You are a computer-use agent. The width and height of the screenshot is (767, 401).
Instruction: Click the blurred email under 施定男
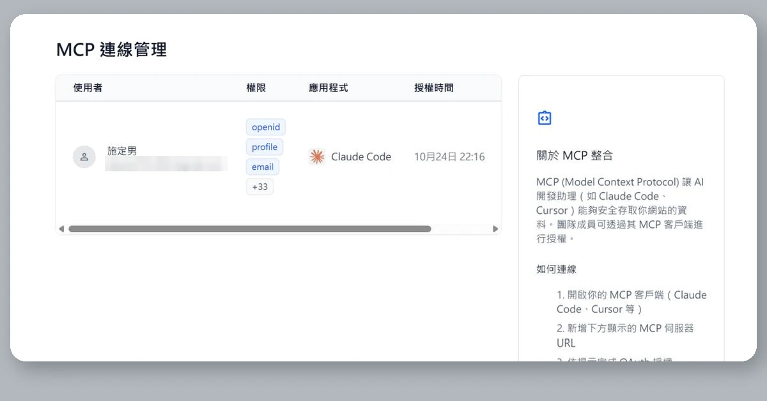click(166, 163)
